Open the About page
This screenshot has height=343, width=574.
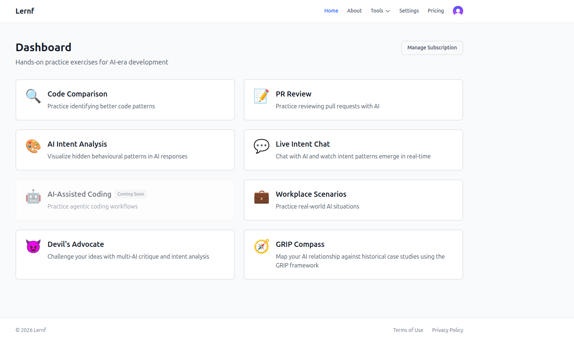[354, 11]
